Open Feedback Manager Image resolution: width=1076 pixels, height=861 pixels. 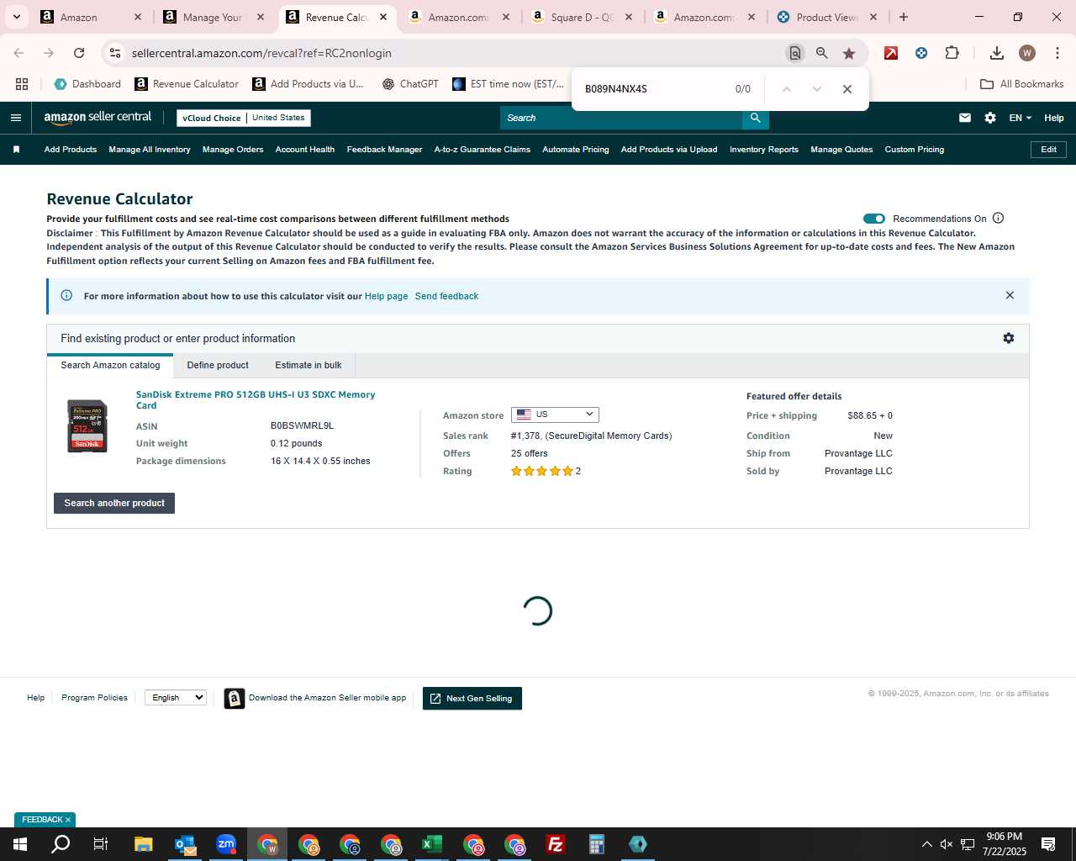point(384,150)
